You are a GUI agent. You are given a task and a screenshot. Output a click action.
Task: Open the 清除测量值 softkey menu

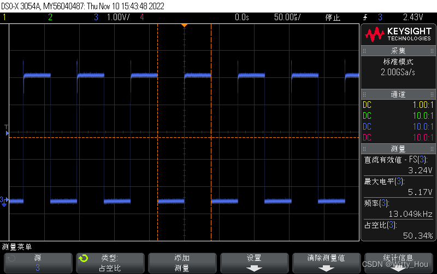pos(326,263)
